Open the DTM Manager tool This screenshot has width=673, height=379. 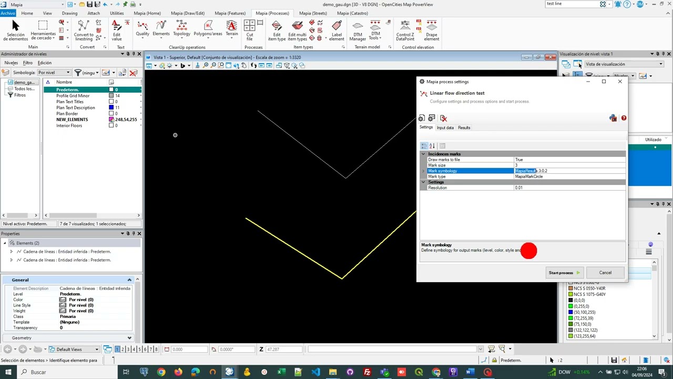(x=358, y=30)
